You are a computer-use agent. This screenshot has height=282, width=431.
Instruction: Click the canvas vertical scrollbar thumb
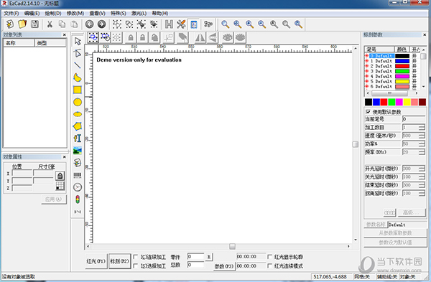(355, 144)
